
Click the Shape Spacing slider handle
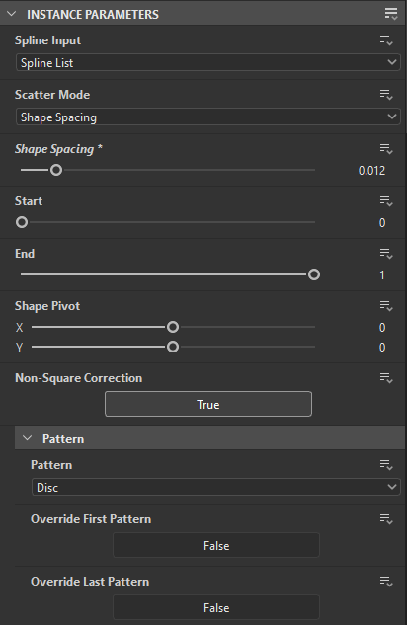click(56, 170)
